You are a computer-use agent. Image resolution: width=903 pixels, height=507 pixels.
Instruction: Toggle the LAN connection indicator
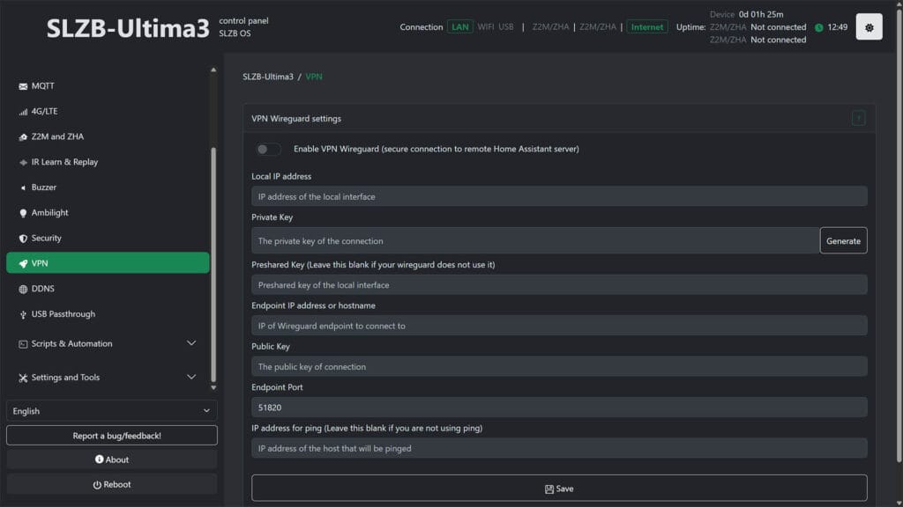point(459,27)
